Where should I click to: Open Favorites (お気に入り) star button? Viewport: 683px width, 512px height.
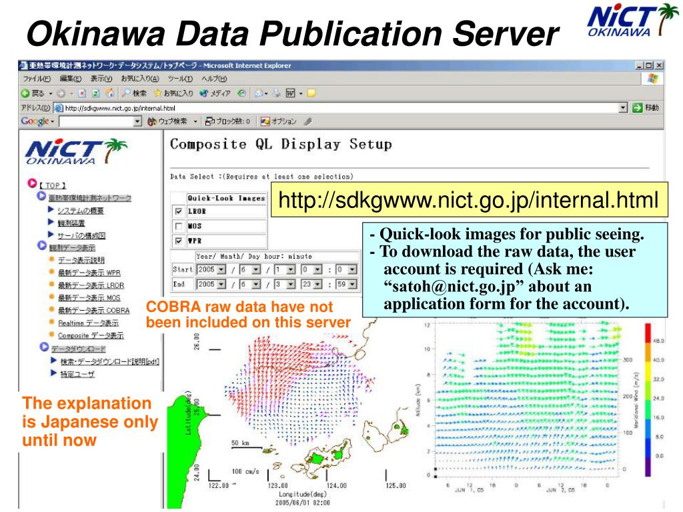click(x=173, y=93)
